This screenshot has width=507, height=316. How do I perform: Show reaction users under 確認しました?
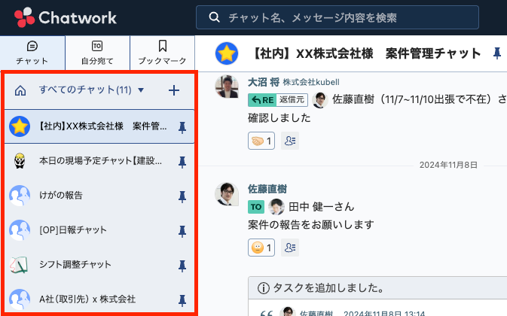click(290, 141)
